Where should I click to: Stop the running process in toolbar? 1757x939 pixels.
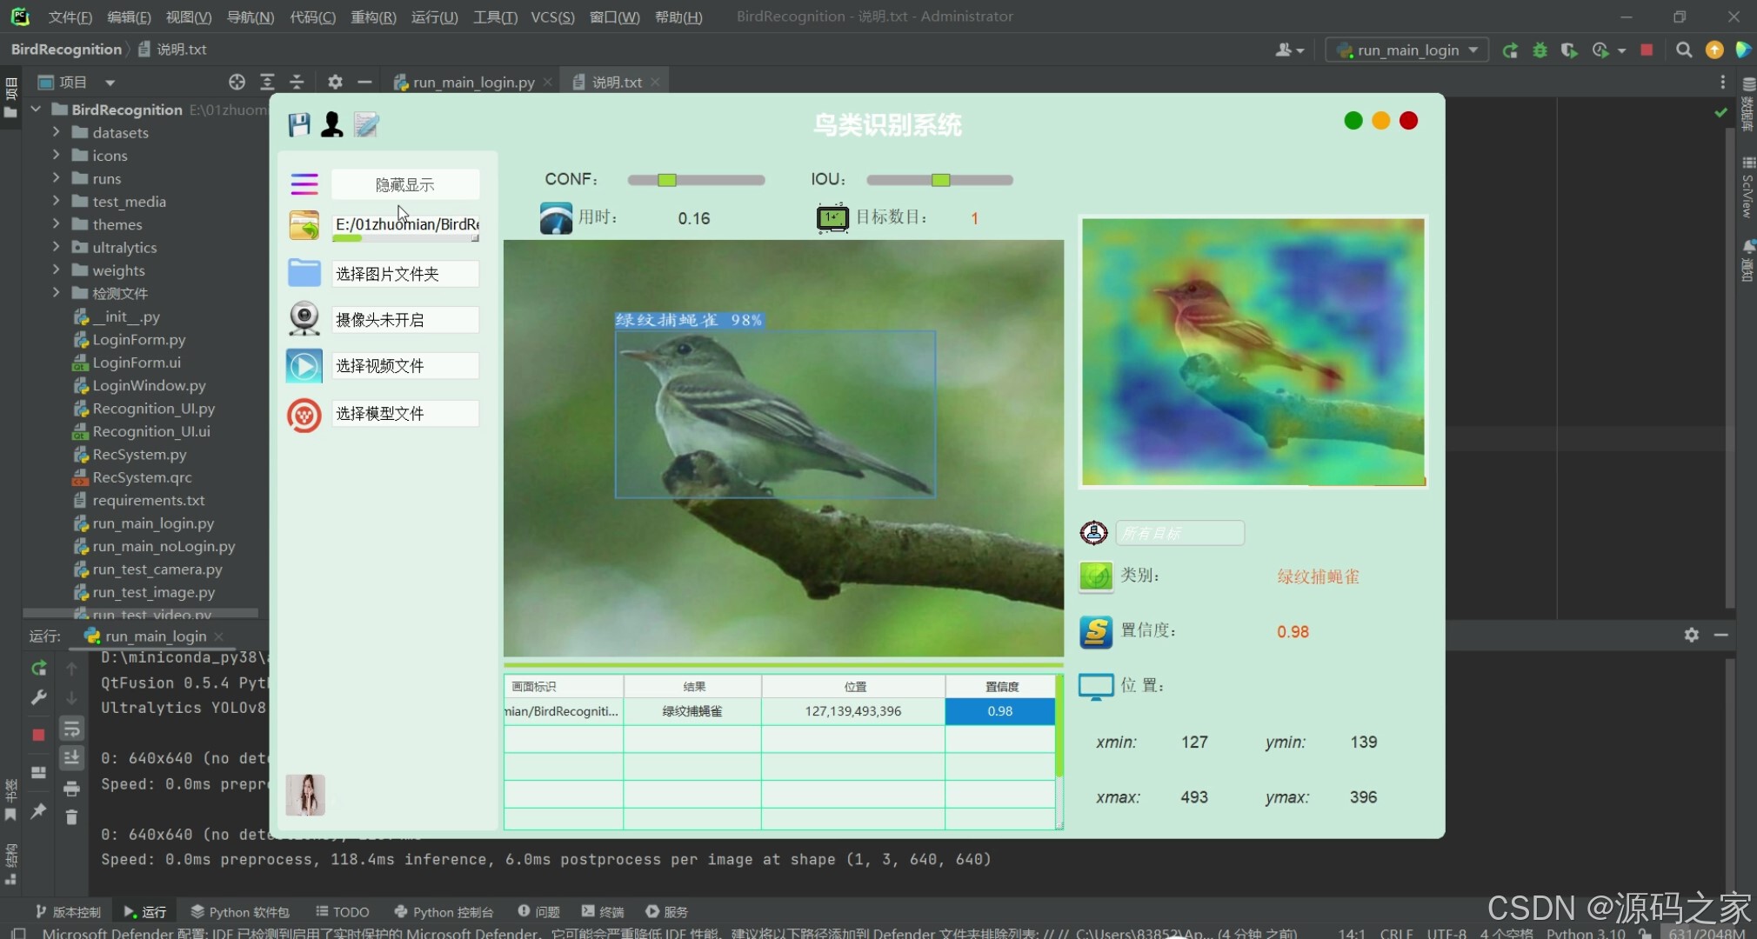pos(1647,50)
